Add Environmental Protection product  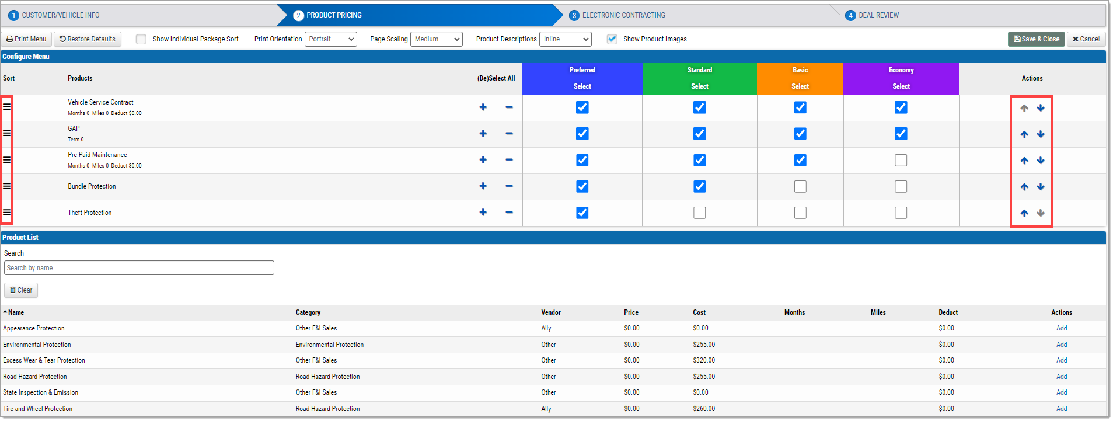point(1062,345)
